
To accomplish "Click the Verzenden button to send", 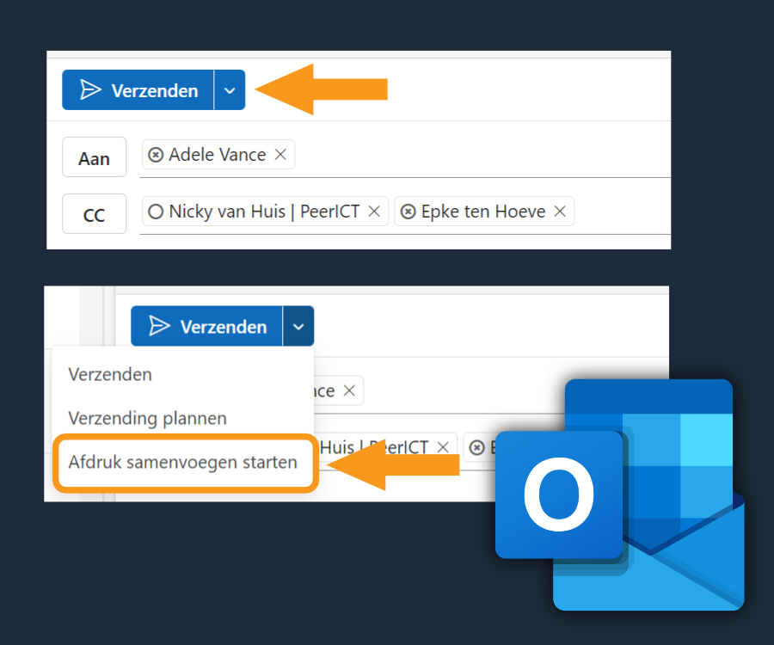I will [x=138, y=89].
